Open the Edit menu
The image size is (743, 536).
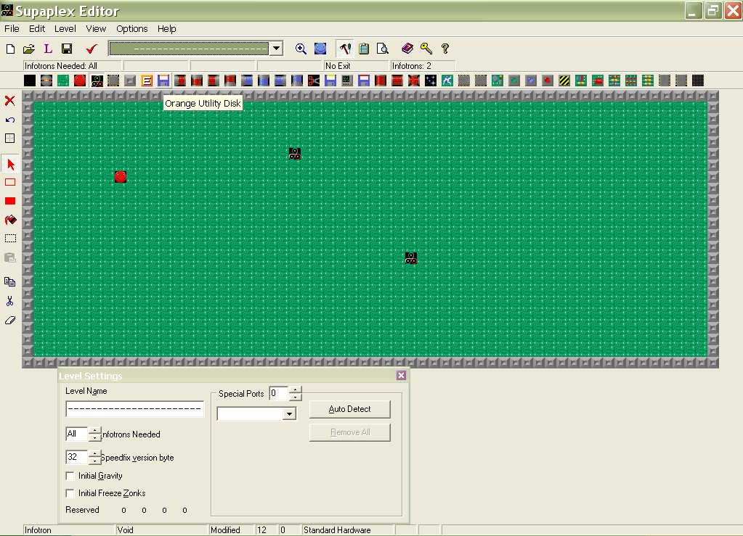pyautogui.click(x=37, y=29)
